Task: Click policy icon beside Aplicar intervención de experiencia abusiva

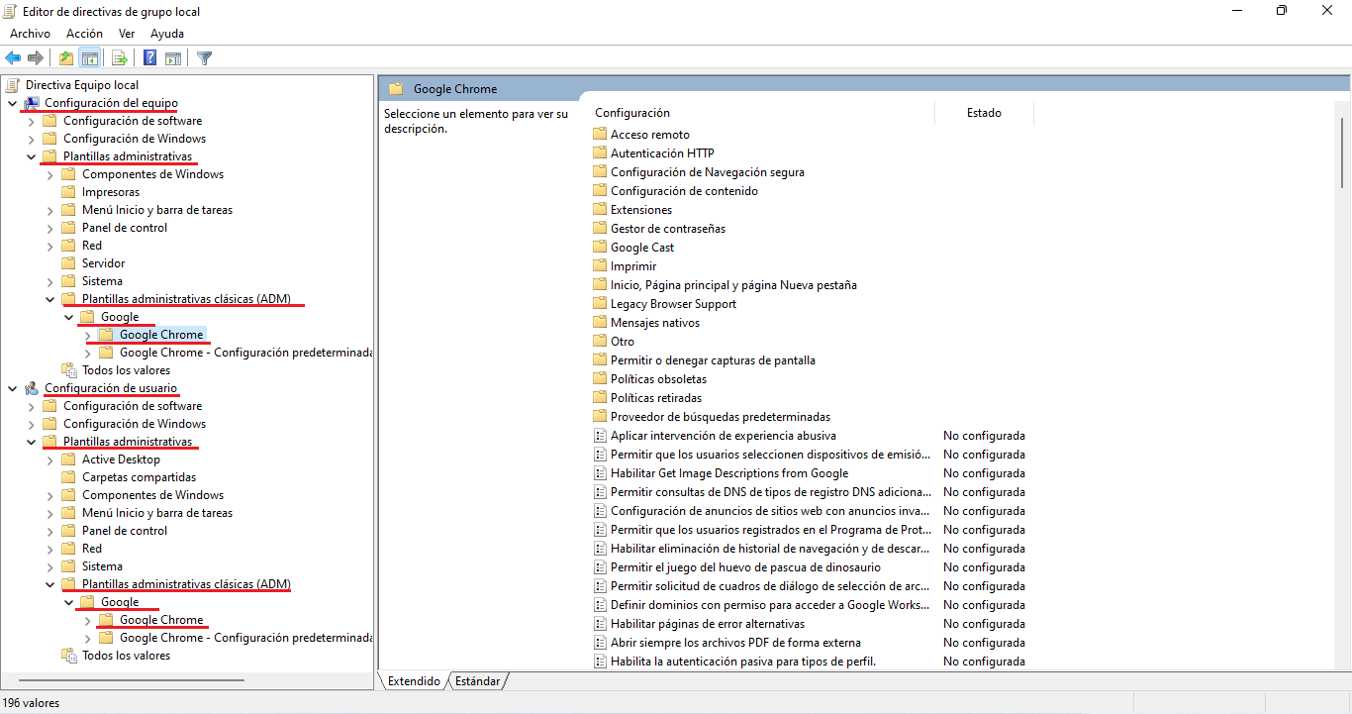Action: (x=600, y=435)
